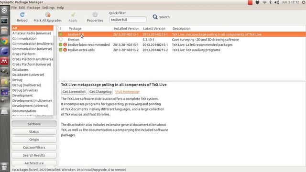
Task: Open the system gear session menu
Action: [x=304, y=2]
